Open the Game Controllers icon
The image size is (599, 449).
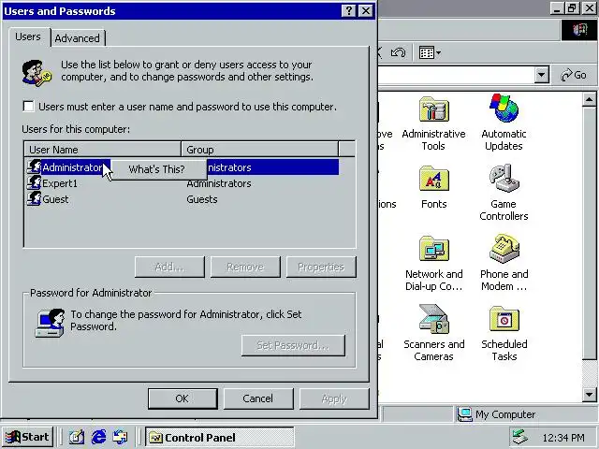point(504,178)
